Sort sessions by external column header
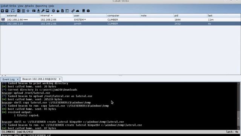 click(23, 15)
